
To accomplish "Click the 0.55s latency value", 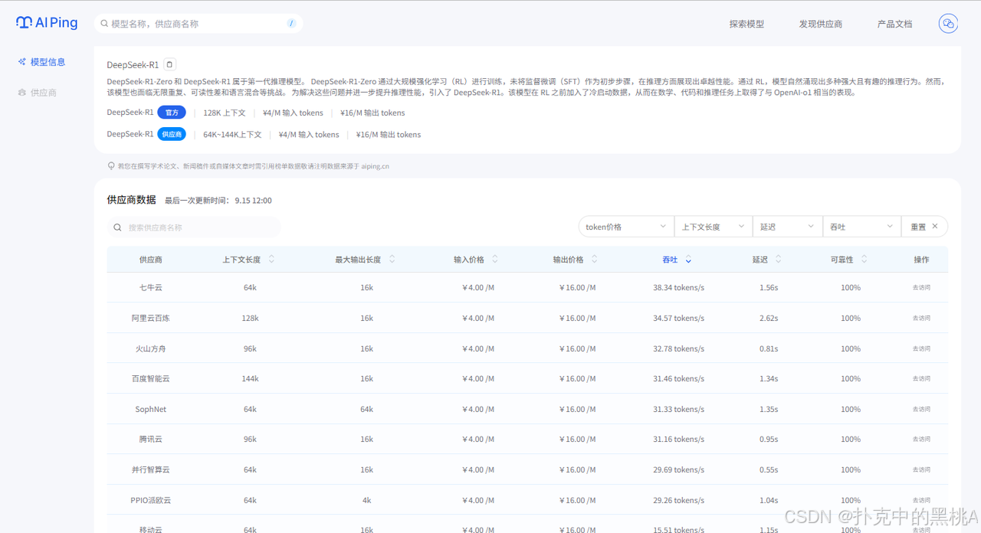I will [x=769, y=470].
